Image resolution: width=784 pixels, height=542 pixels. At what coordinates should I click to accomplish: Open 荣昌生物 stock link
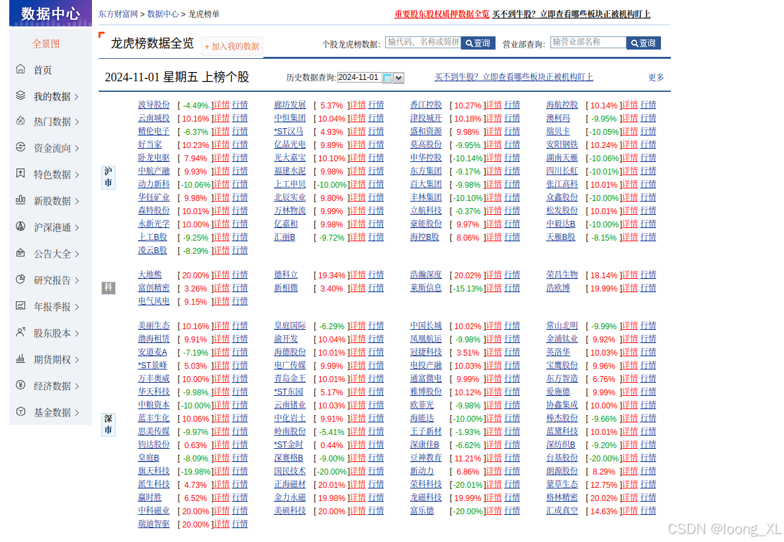(562, 275)
